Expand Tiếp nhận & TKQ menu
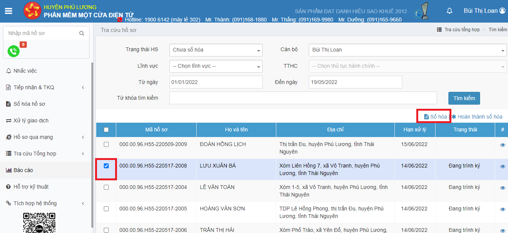508x233 pixels. point(46,87)
